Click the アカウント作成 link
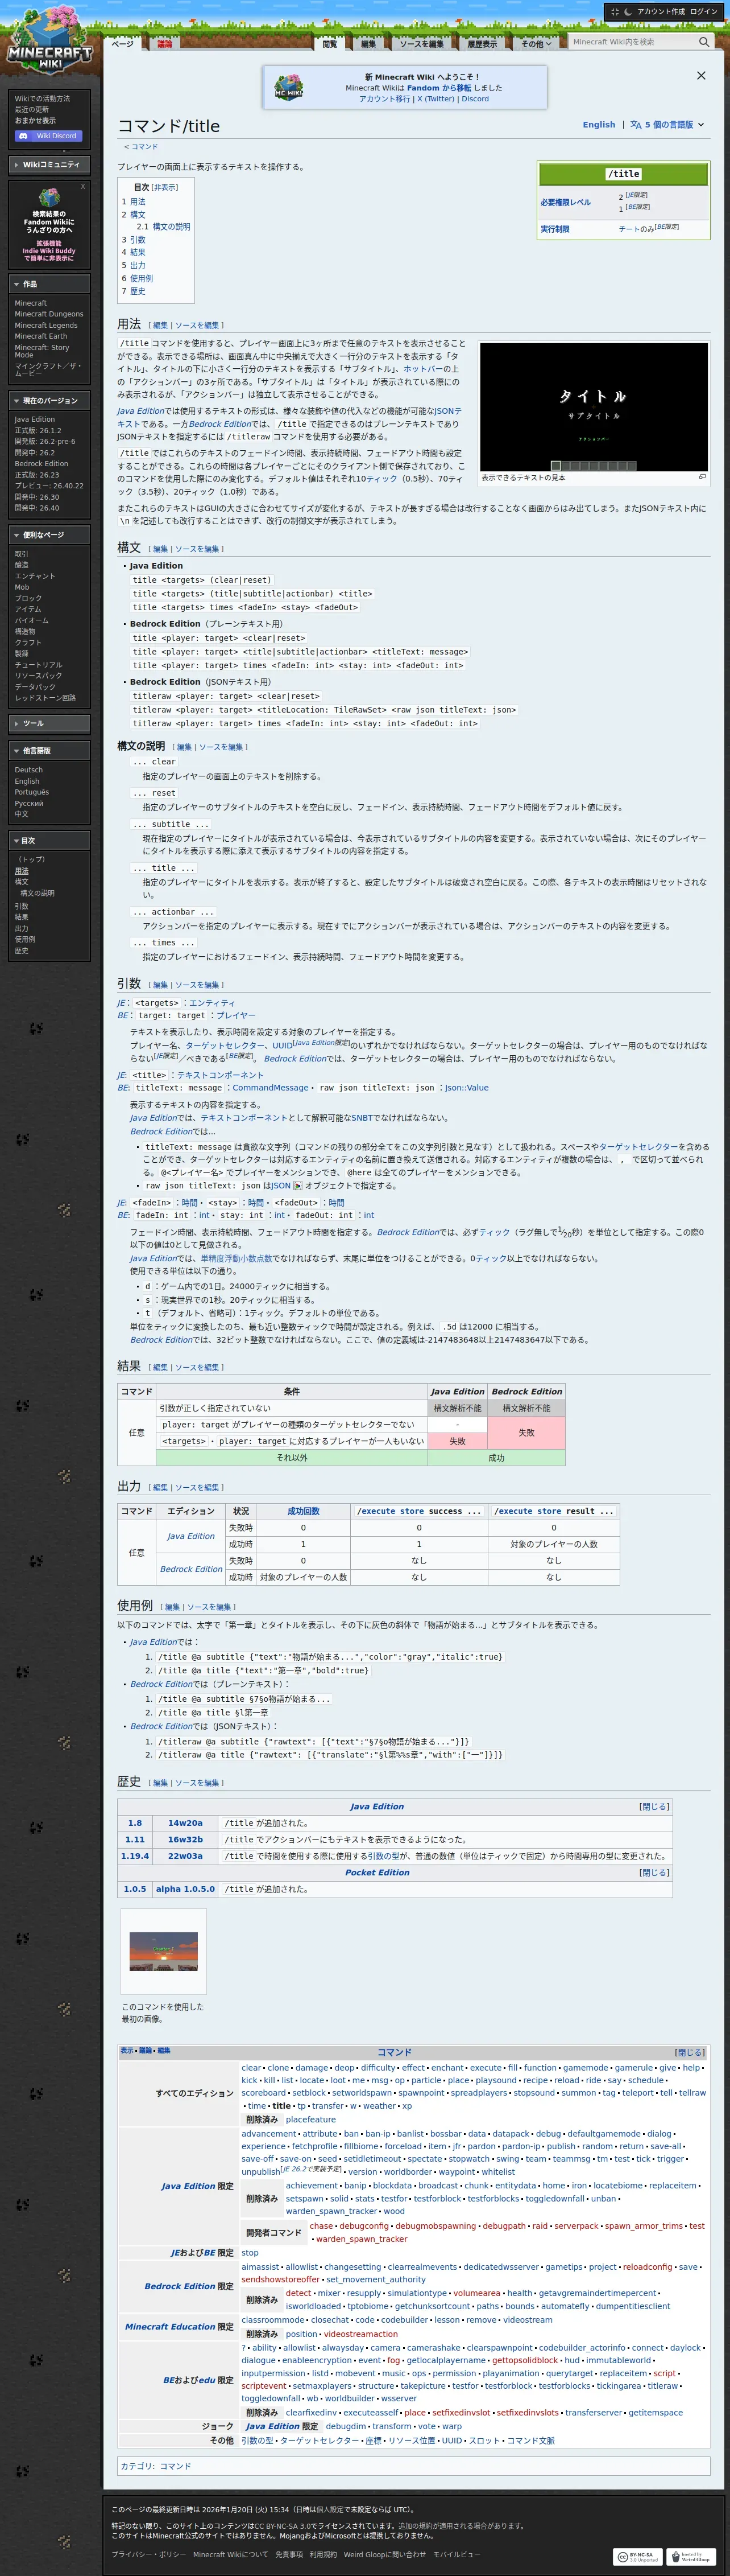This screenshot has height=2576, width=730. pyautogui.click(x=661, y=12)
